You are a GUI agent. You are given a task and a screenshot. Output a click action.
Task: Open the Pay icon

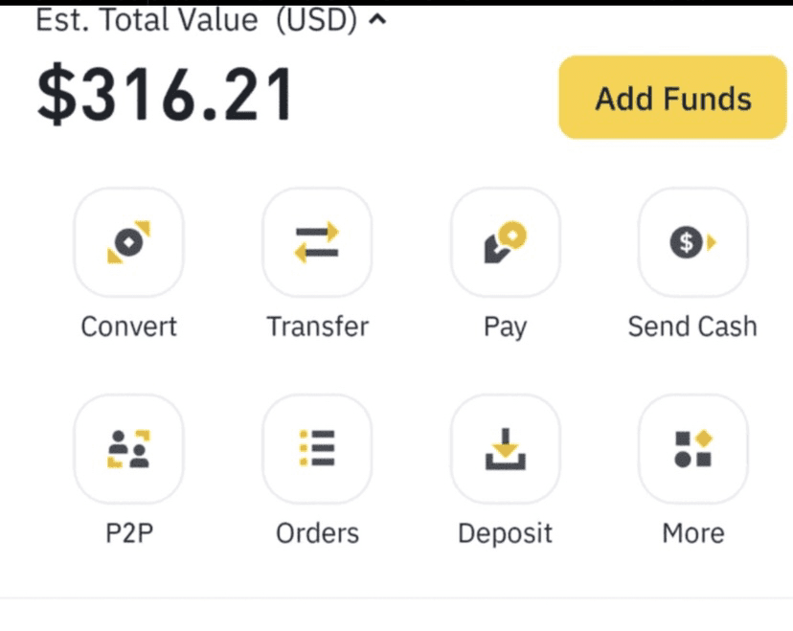click(505, 242)
